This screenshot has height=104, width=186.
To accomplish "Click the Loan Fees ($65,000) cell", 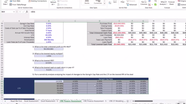I will pos(119,37).
